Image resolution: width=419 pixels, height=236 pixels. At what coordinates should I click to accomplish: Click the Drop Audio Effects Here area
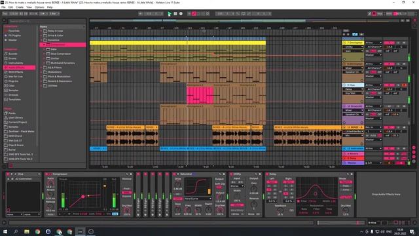[386, 195]
